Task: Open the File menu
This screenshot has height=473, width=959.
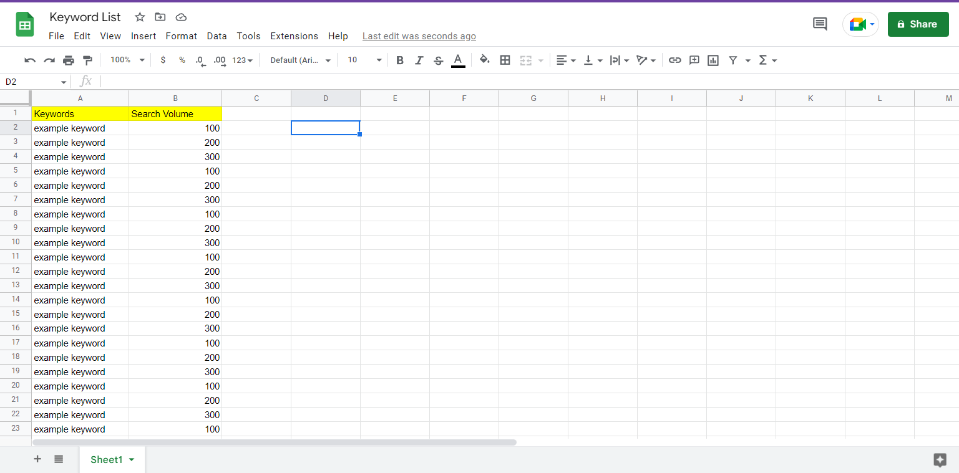Action: coord(56,36)
